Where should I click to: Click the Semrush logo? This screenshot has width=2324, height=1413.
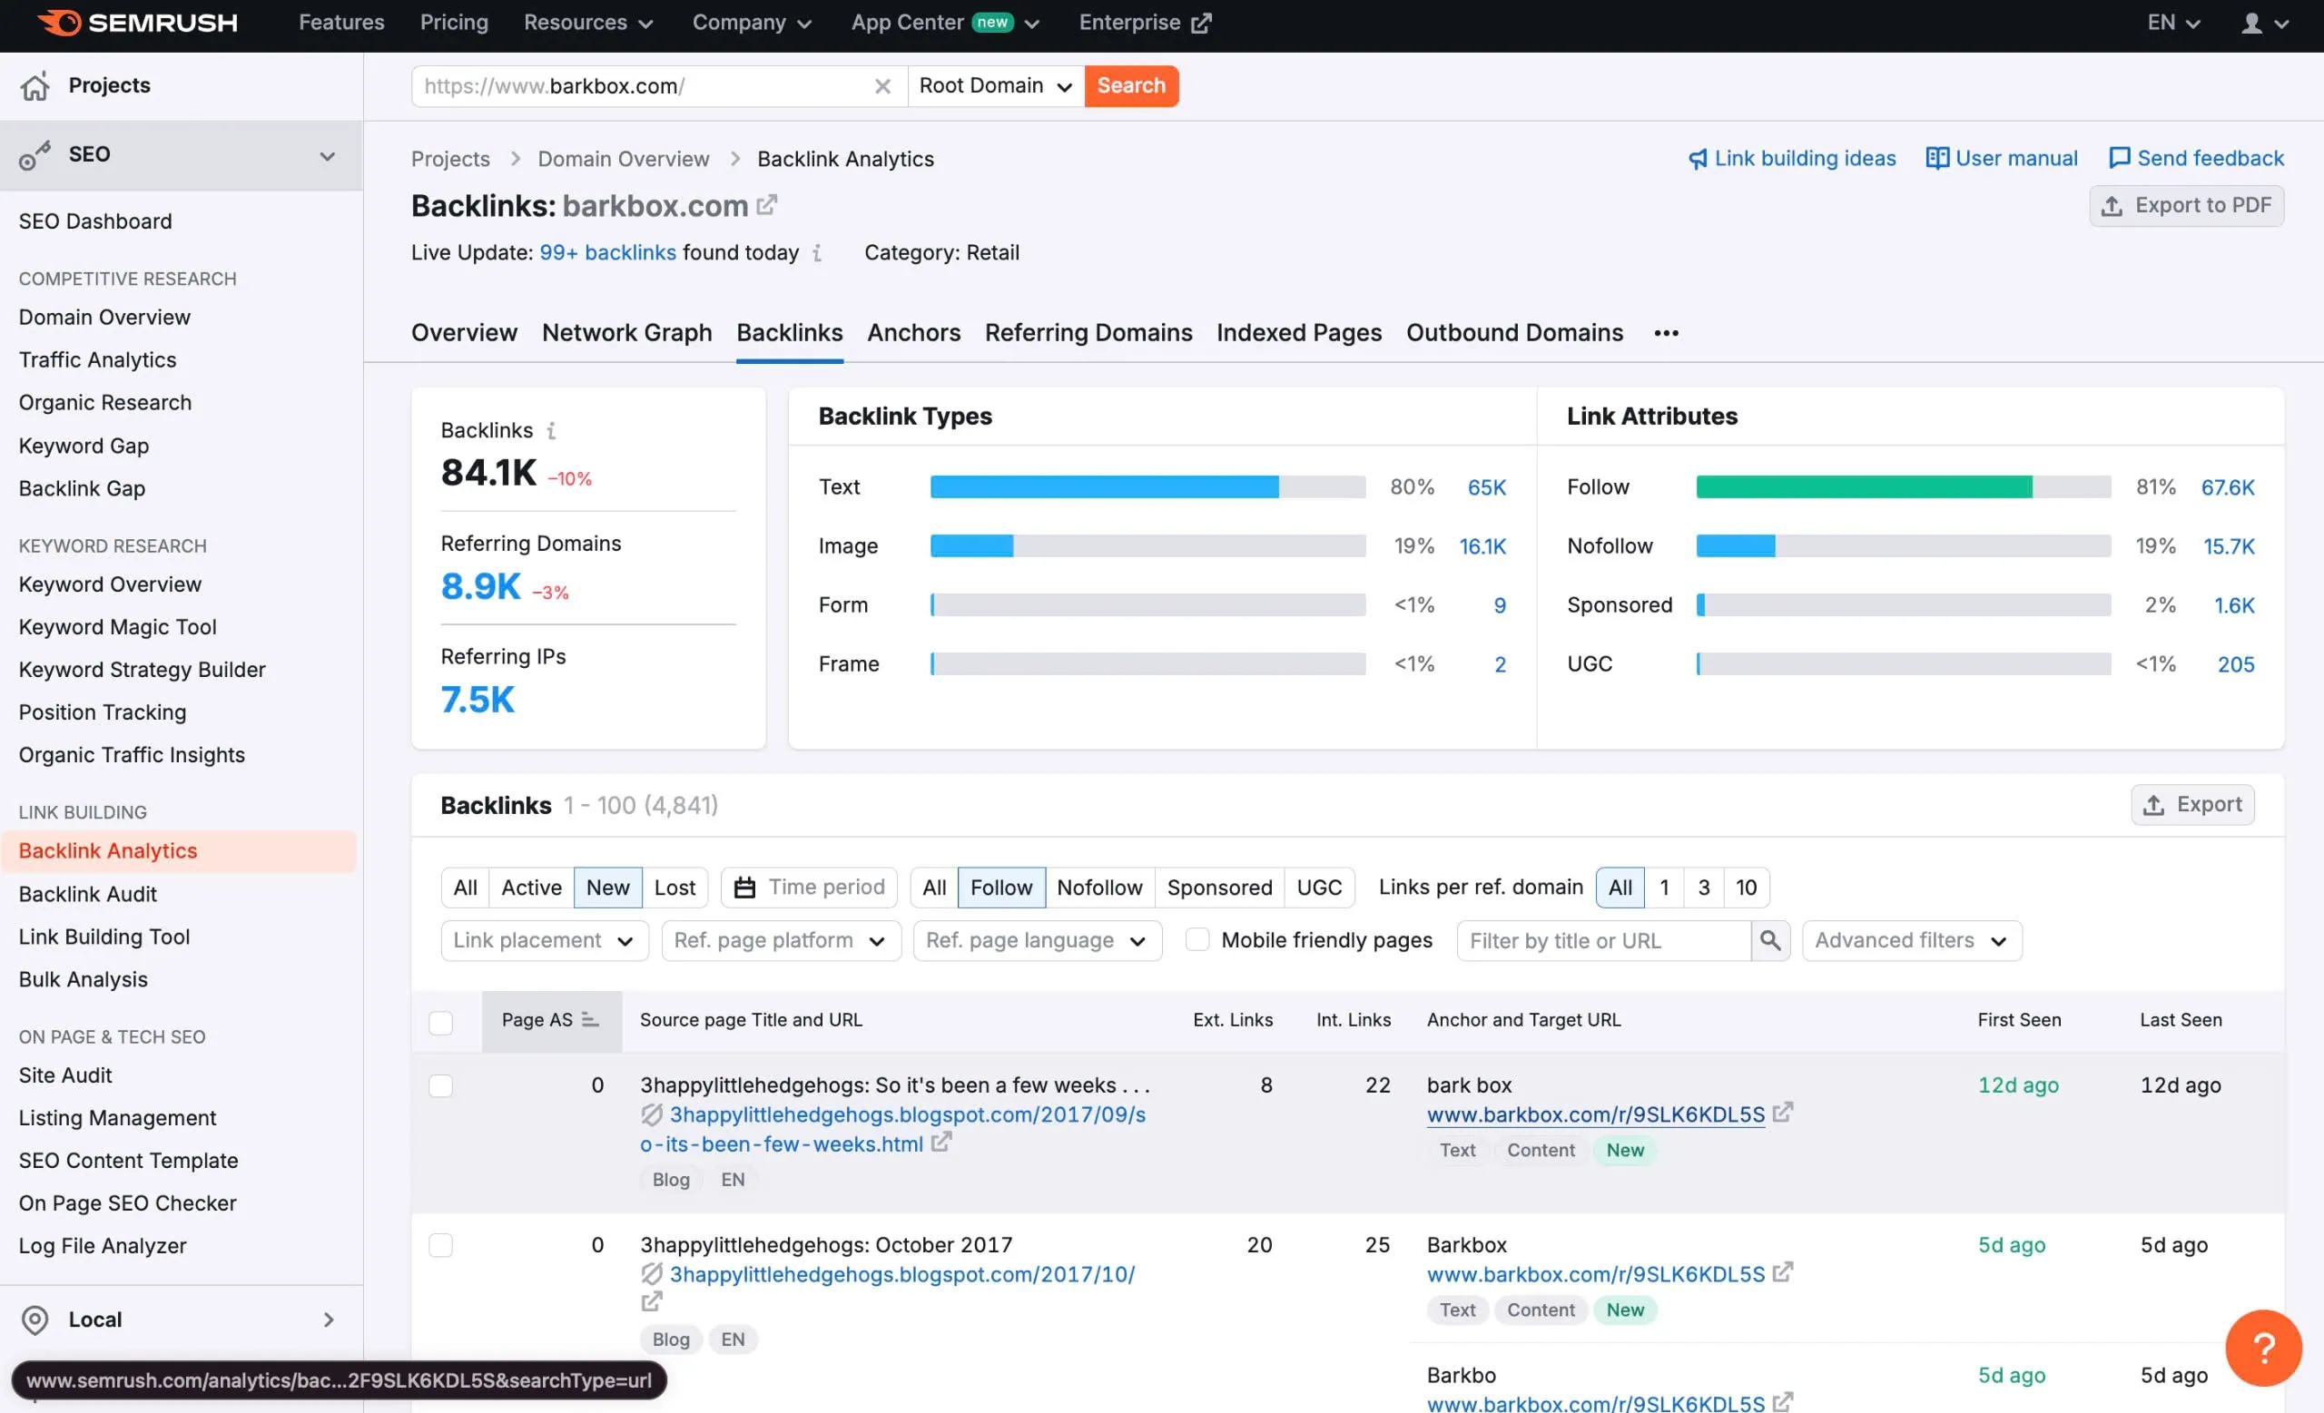pos(138,23)
